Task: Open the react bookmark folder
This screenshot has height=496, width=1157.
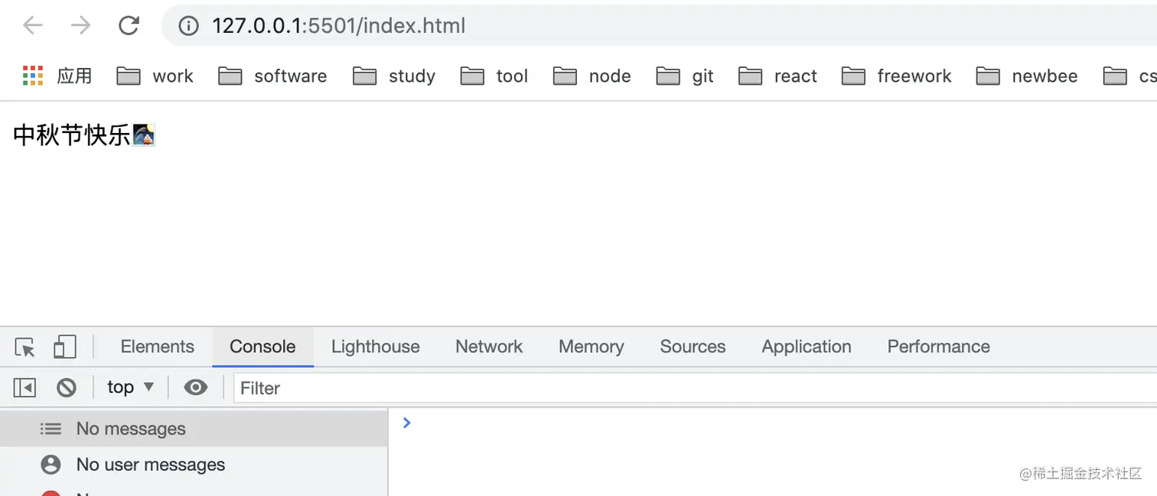Action: [777, 76]
